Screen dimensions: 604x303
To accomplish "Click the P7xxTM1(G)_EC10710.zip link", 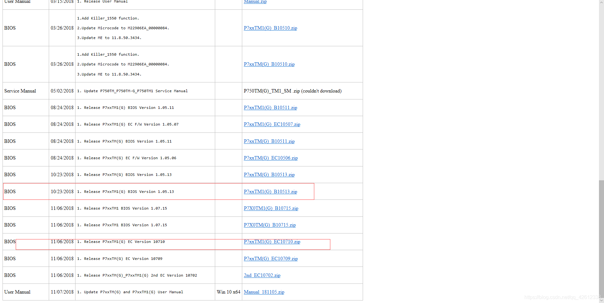I will pyautogui.click(x=272, y=242).
